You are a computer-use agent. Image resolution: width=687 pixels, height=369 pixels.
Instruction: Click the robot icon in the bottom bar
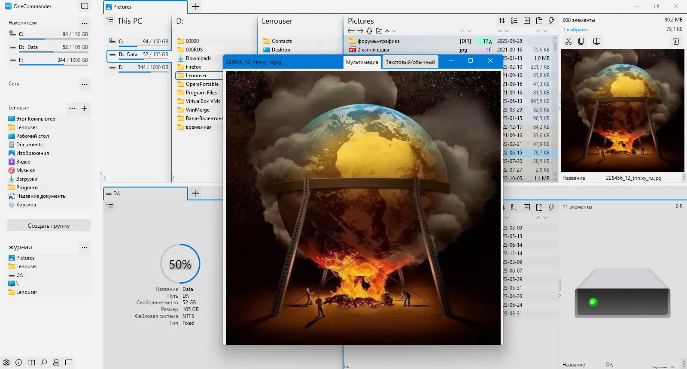coord(56,363)
